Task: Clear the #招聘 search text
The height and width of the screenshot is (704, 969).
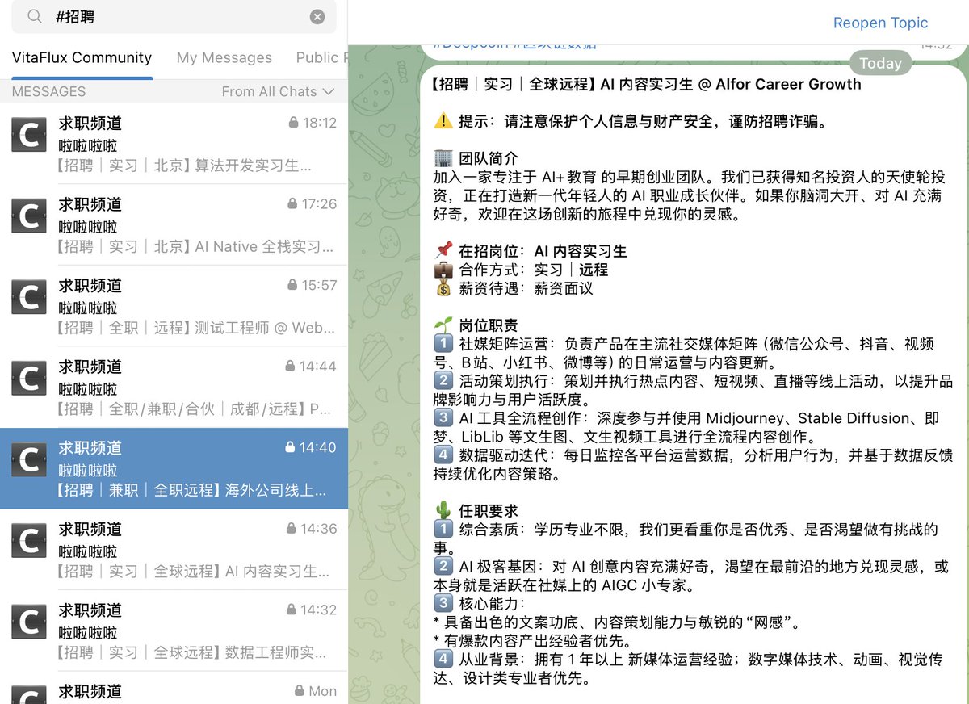Action: (317, 17)
